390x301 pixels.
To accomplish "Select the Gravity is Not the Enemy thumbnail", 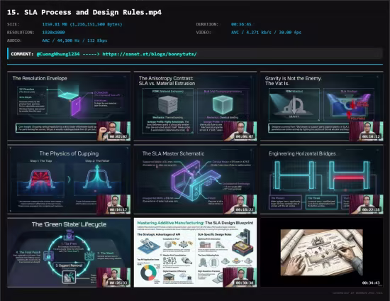I will click(322, 106).
